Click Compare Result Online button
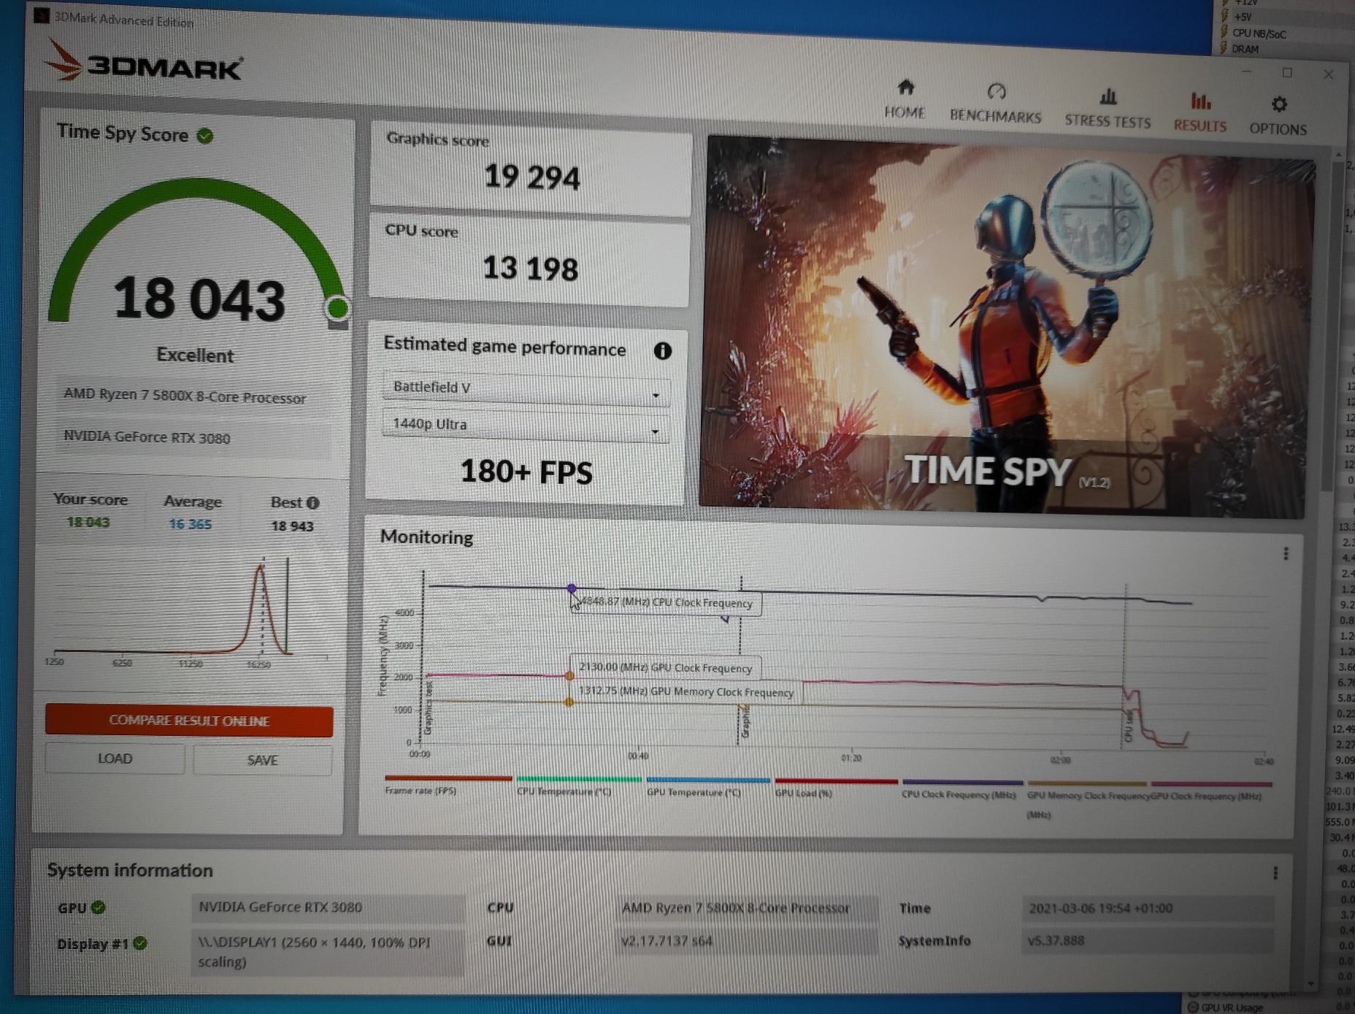This screenshot has width=1355, height=1014. [x=189, y=721]
